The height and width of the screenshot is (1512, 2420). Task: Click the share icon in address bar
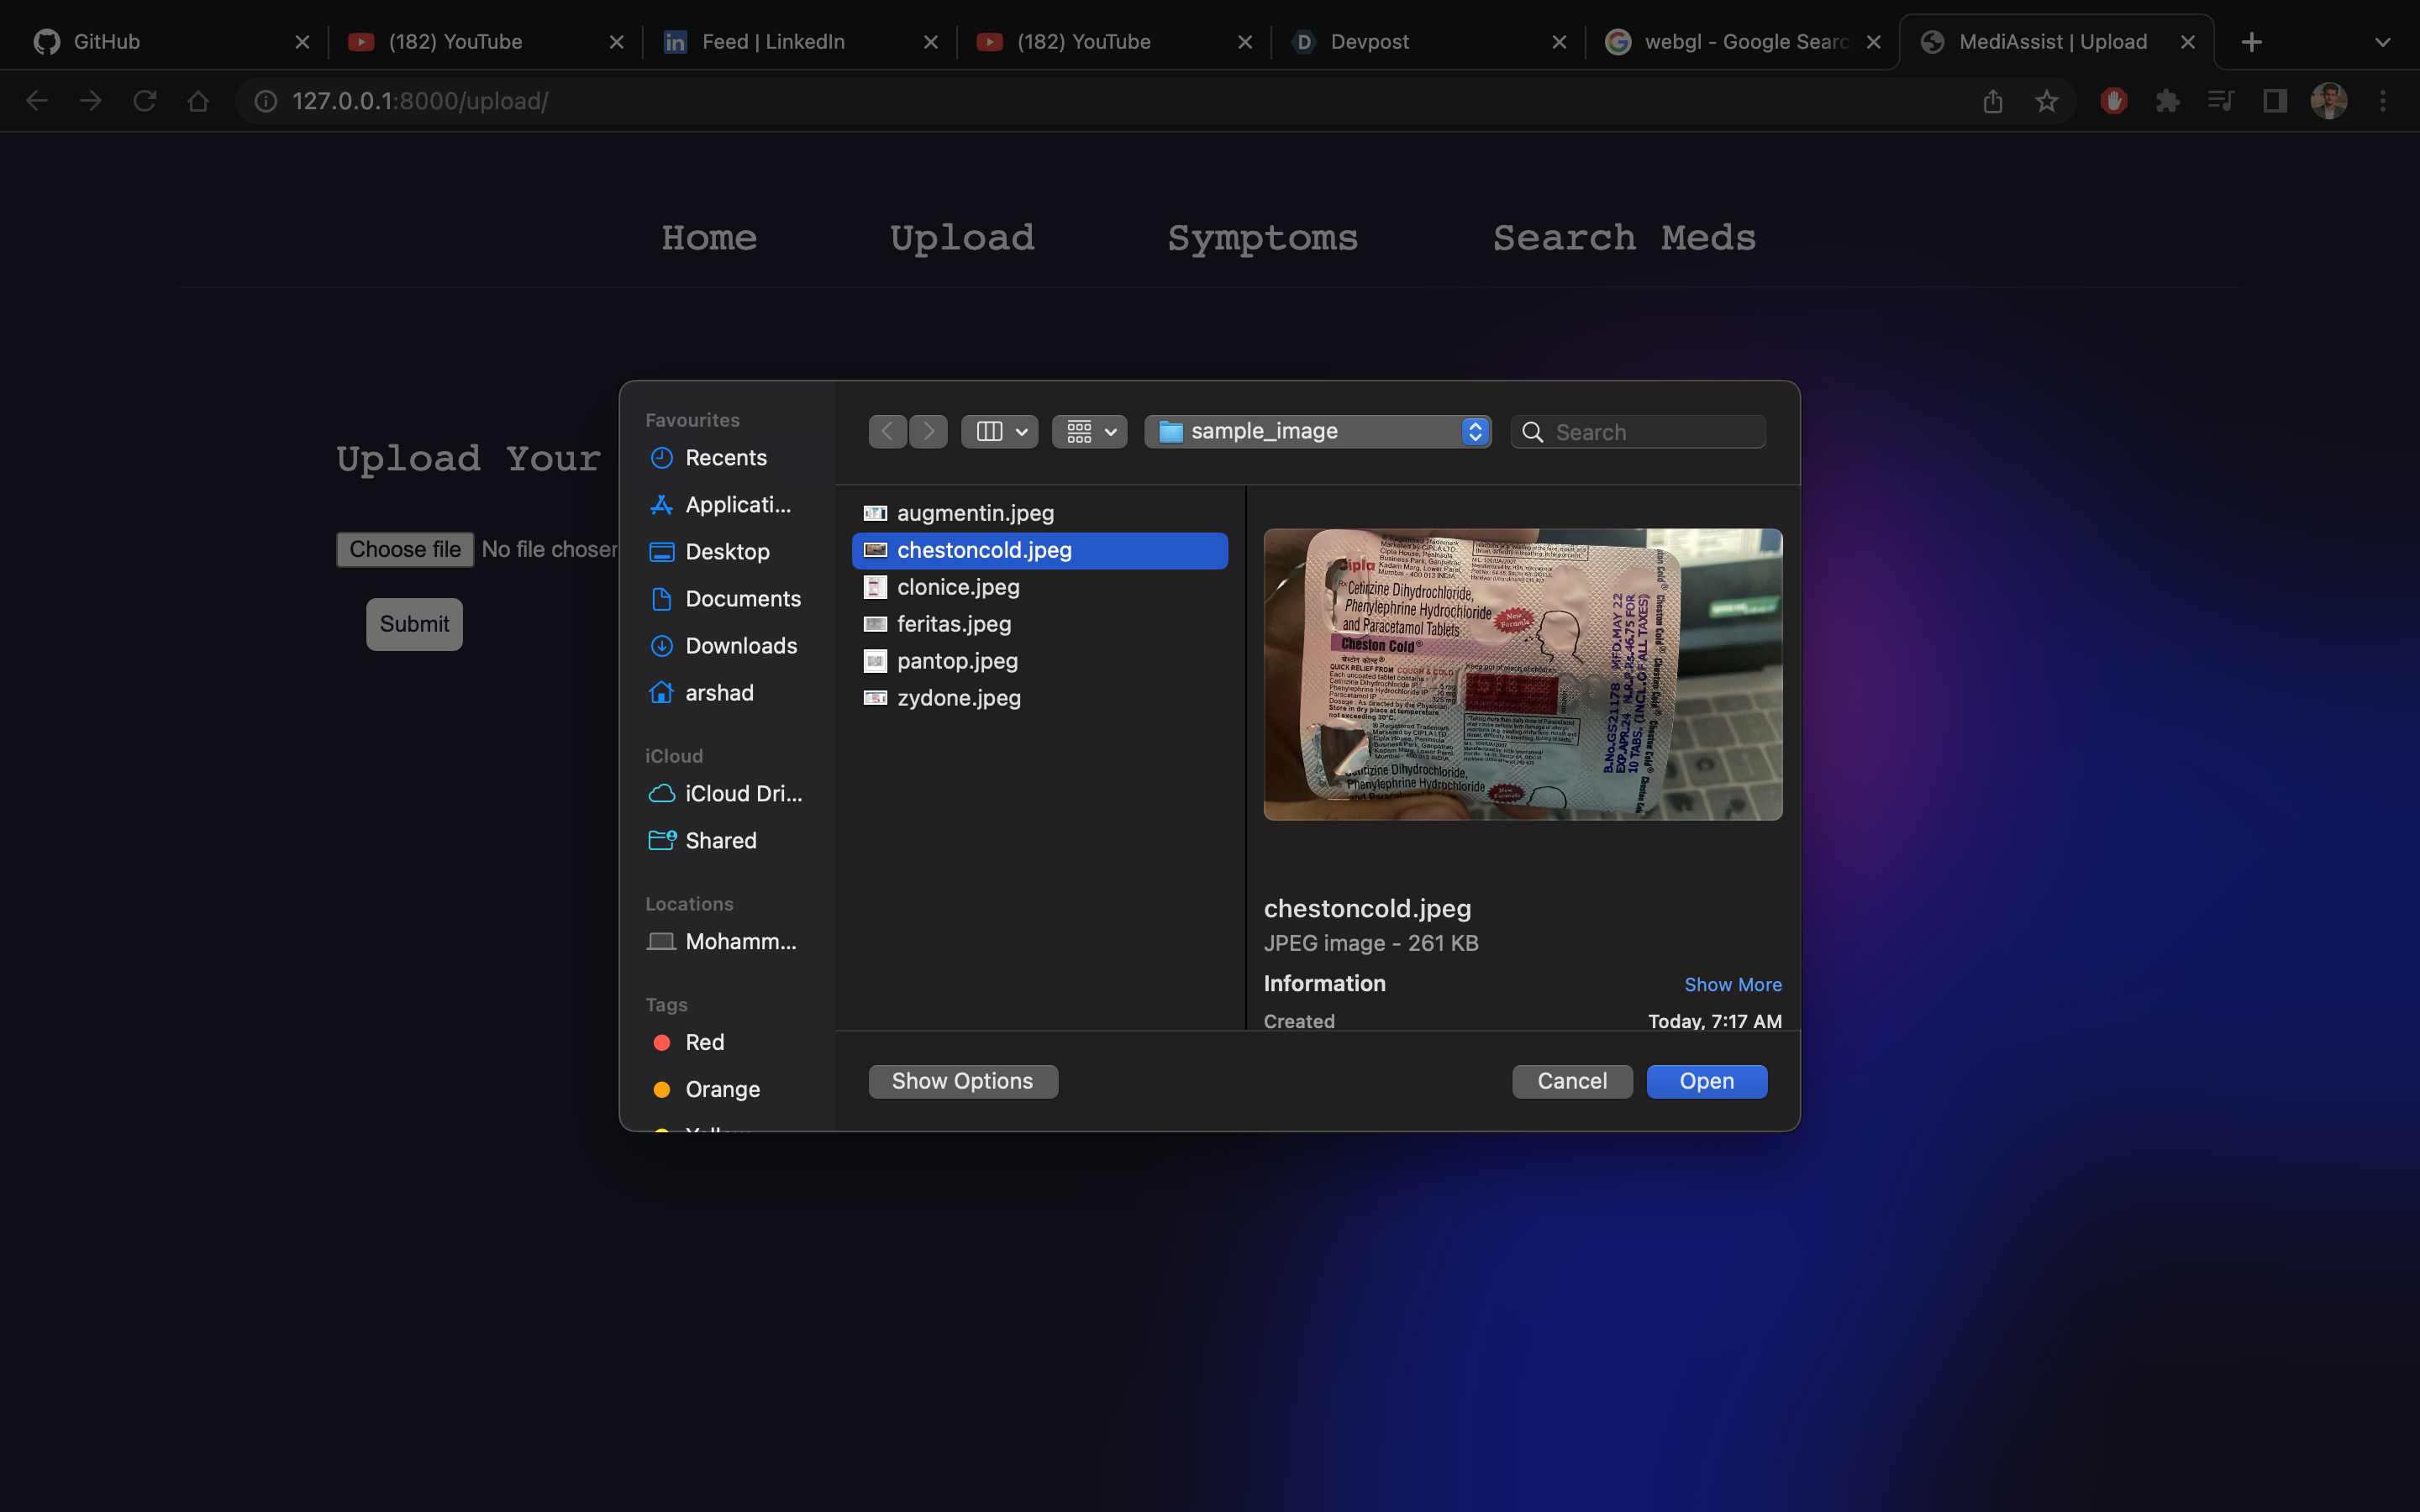[1992, 101]
